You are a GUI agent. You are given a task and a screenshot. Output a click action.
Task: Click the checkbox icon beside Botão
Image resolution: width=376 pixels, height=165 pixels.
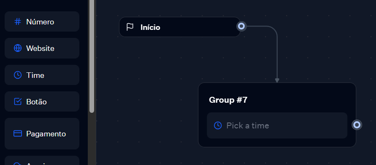pos(18,101)
